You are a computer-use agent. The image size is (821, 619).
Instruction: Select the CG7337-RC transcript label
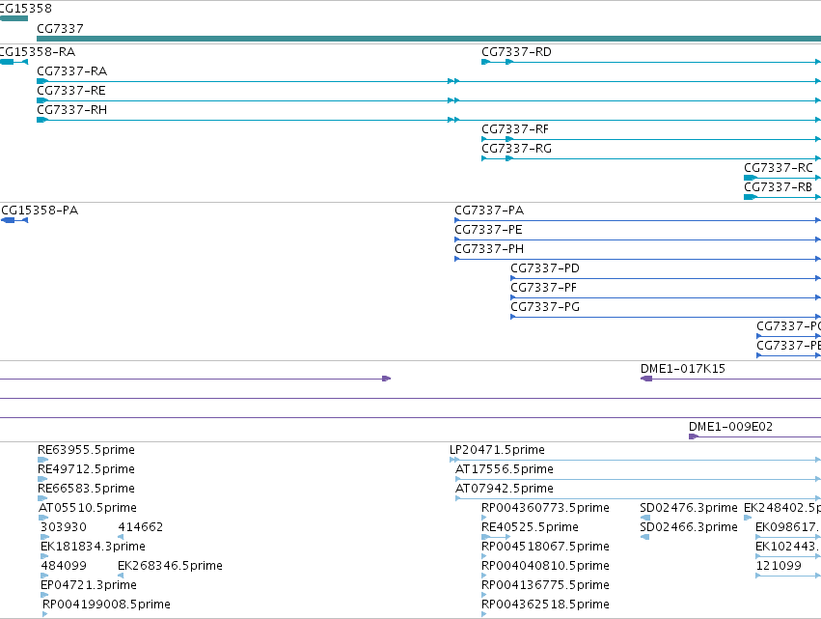779,168
